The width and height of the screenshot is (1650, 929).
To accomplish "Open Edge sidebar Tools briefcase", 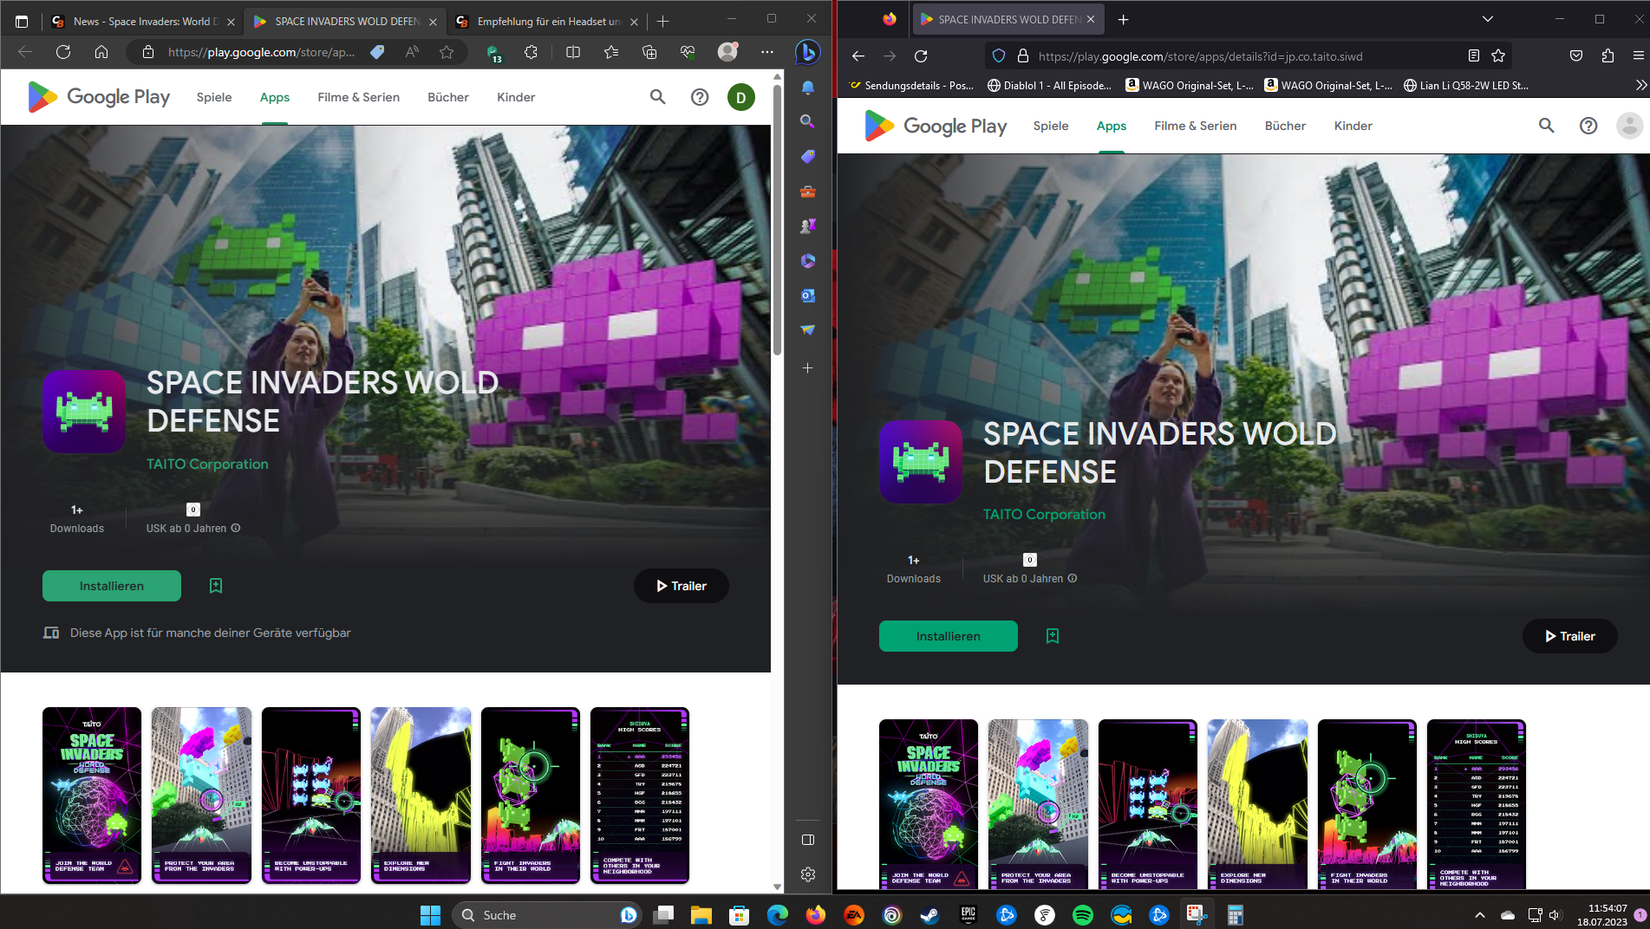I will coord(807,192).
